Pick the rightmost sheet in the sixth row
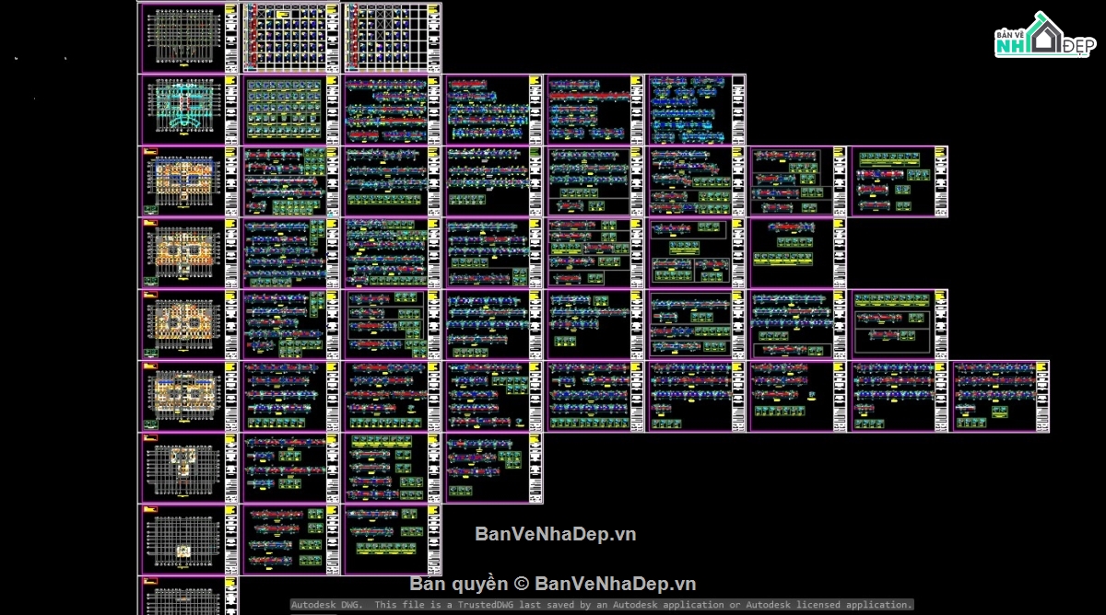 point(1000,397)
